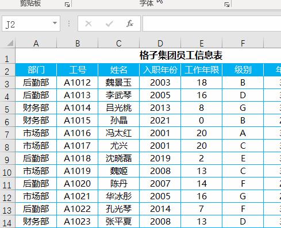Click the formula bar confirm checkmark icon
Image resolution: width=281 pixels, height=228 pixels.
coord(109,24)
